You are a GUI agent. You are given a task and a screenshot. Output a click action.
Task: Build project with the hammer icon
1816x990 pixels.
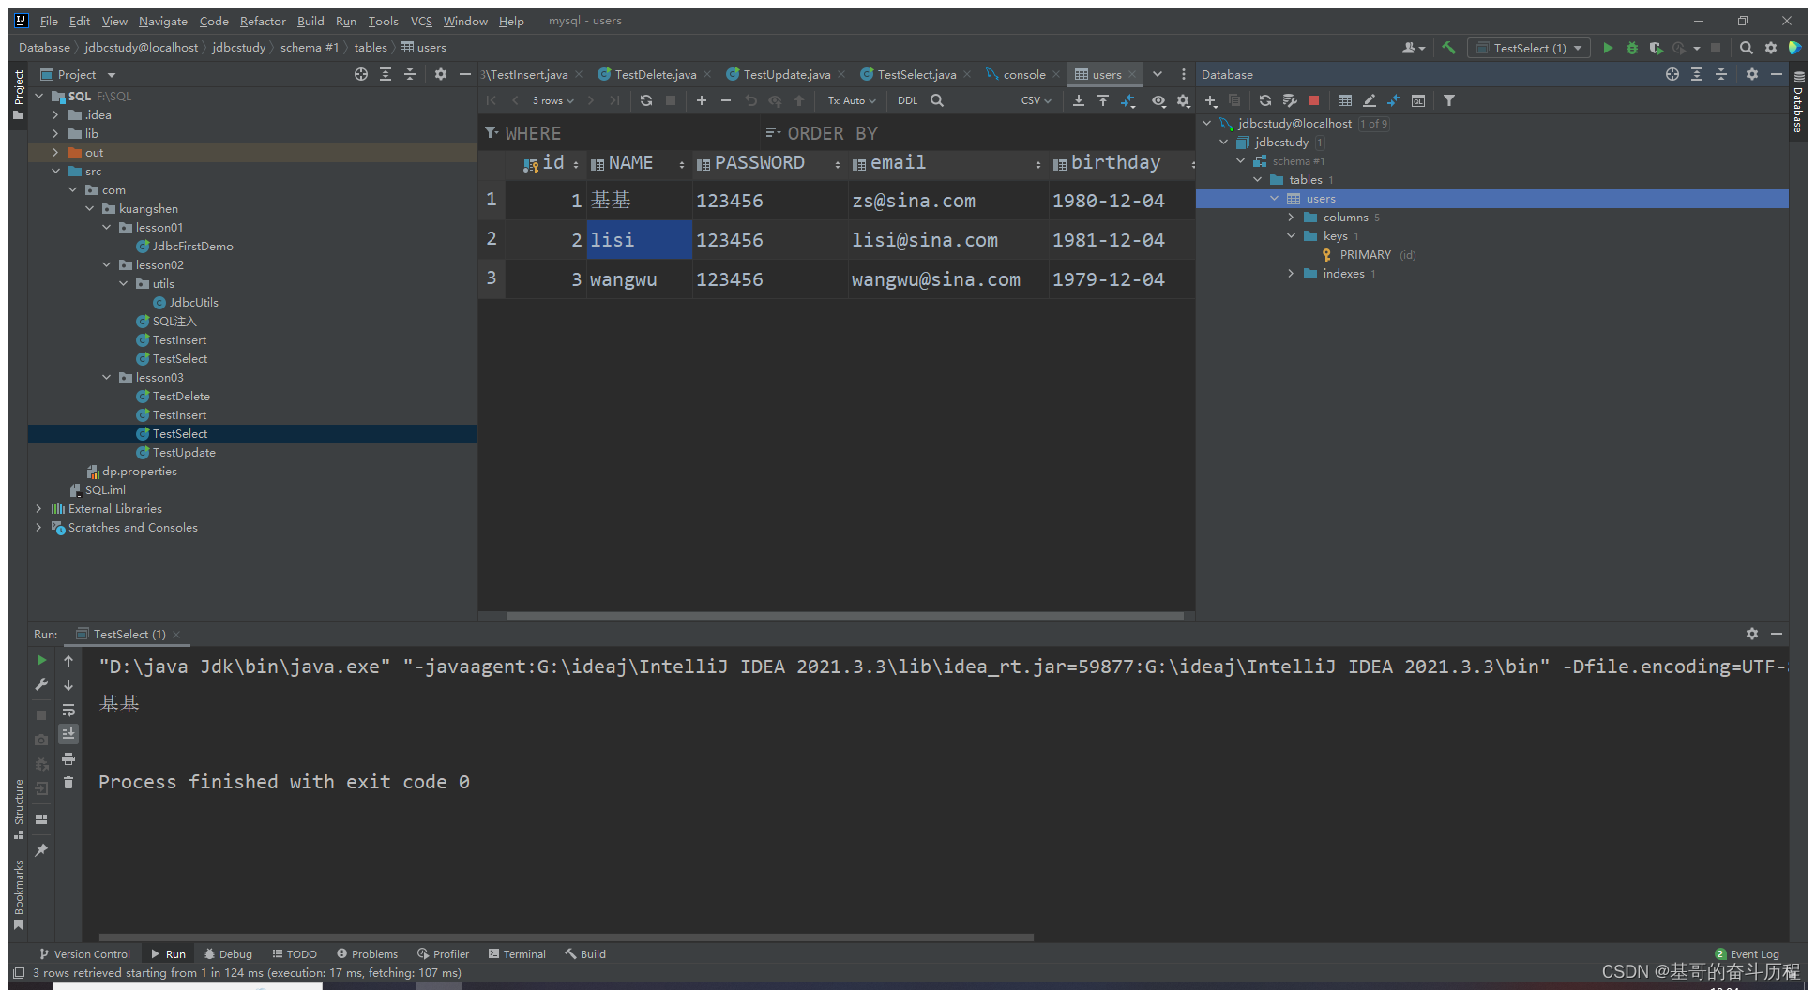[x=1449, y=48]
